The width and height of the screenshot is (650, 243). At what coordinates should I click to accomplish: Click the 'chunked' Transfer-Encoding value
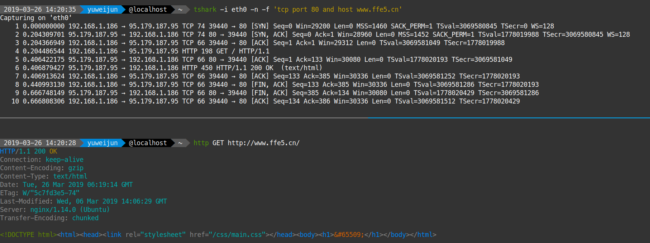click(85, 218)
